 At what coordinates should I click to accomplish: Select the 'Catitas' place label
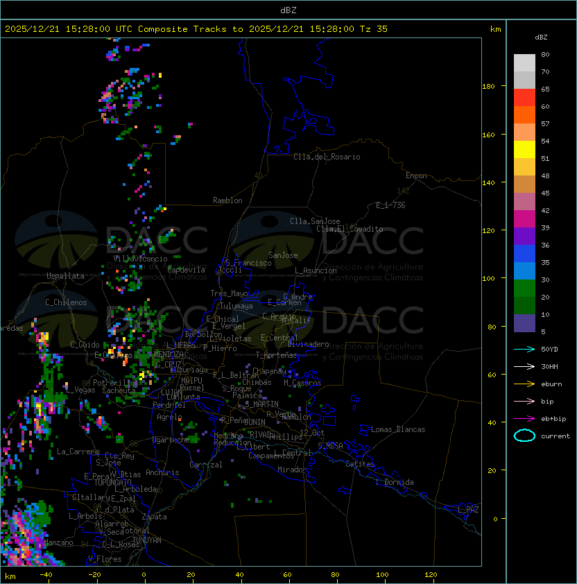tap(360, 464)
